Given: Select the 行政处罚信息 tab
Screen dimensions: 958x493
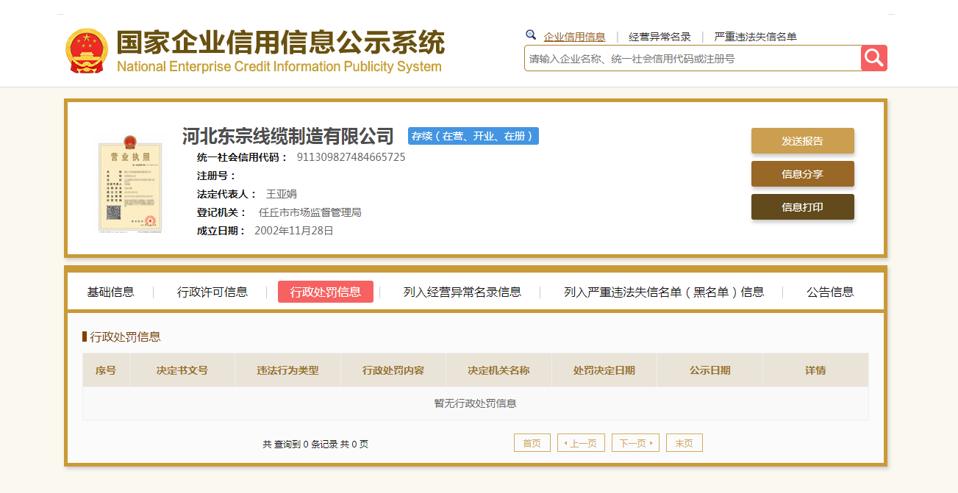Looking at the screenshot, I should coord(326,292).
